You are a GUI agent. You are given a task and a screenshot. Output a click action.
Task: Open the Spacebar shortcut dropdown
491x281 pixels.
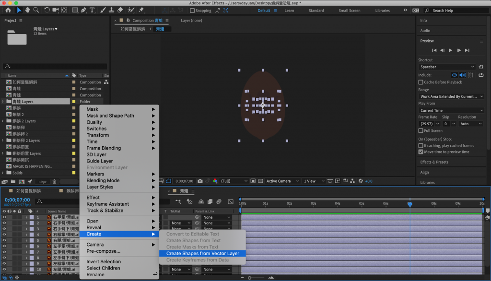[447, 67]
